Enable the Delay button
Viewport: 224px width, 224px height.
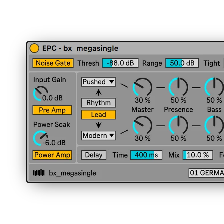(94, 155)
